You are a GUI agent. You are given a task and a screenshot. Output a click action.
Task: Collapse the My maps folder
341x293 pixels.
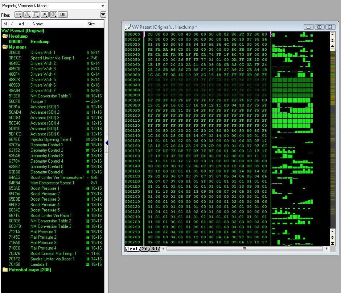pyautogui.click(x=5, y=47)
